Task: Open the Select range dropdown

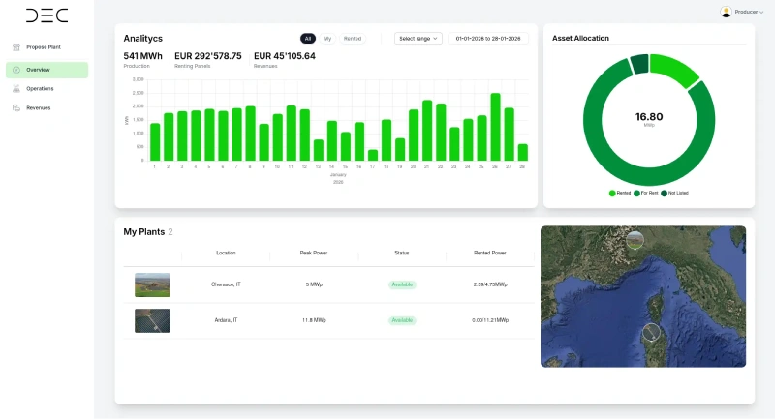Action: tap(418, 39)
